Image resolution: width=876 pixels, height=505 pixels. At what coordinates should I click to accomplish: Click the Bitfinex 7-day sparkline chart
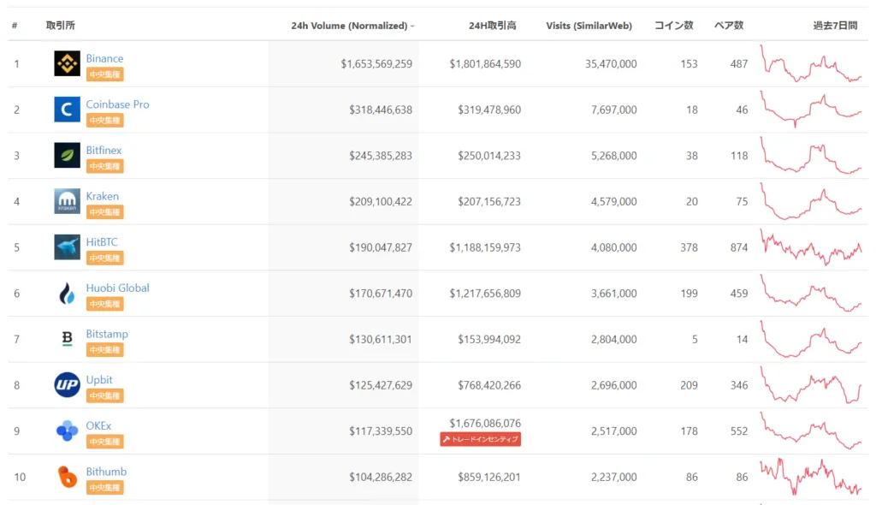pyautogui.click(x=811, y=156)
